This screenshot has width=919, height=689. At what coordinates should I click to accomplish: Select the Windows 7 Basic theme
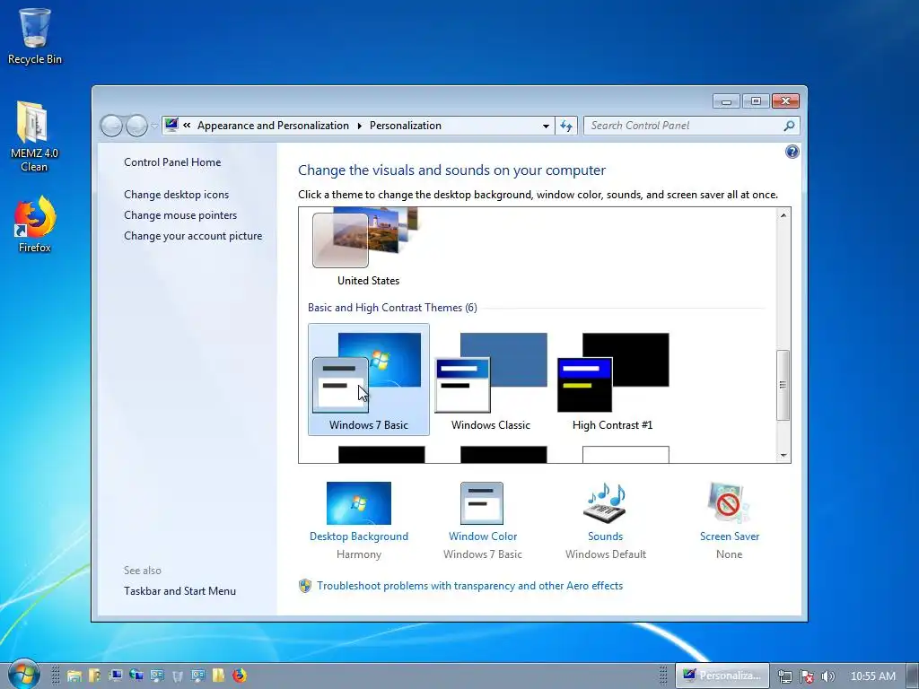pos(369,379)
